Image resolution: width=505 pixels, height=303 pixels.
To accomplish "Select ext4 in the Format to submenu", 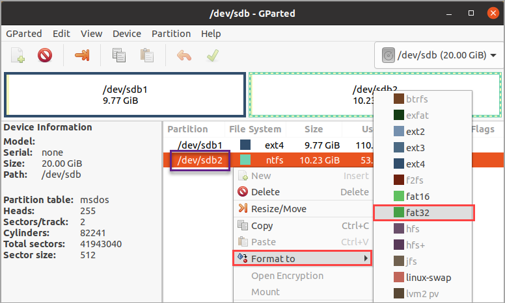I will pos(423,164).
